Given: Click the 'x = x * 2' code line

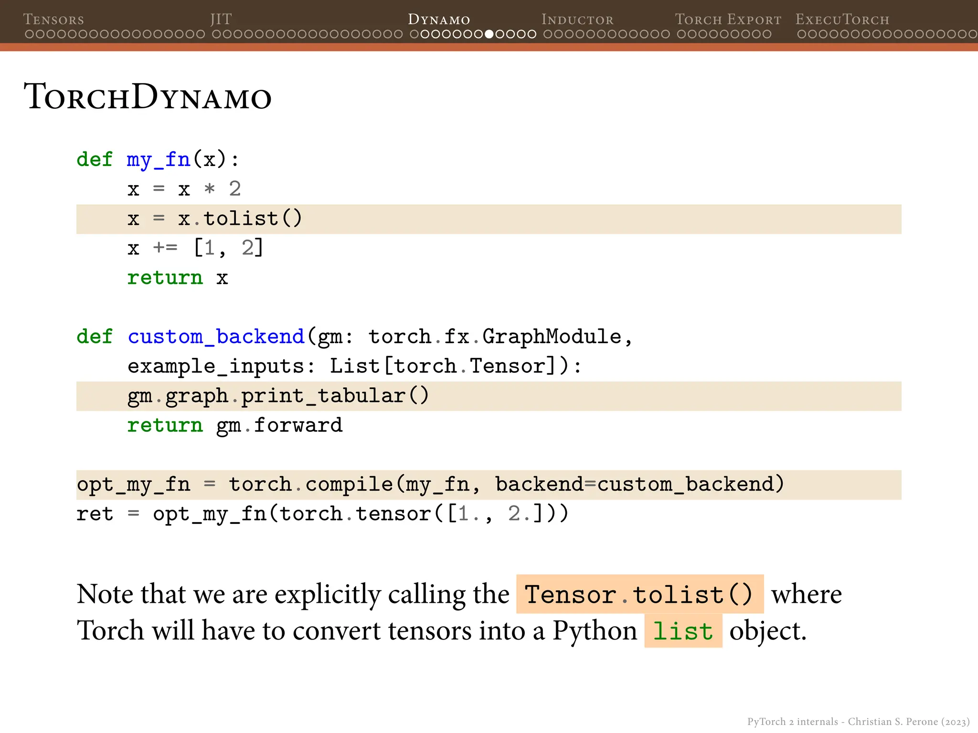Looking at the screenshot, I should tap(184, 189).
